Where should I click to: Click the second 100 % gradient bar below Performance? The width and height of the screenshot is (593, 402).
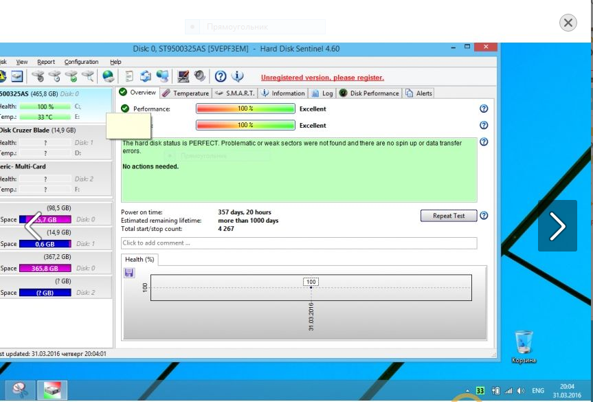245,125
